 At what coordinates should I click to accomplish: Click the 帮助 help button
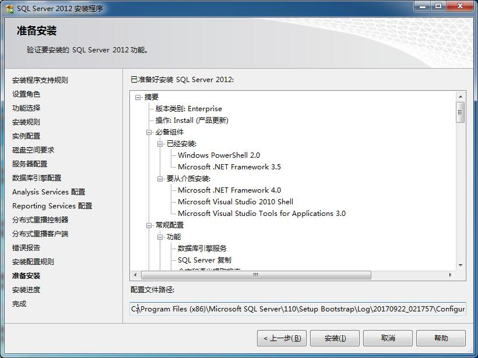pyautogui.click(x=441, y=338)
